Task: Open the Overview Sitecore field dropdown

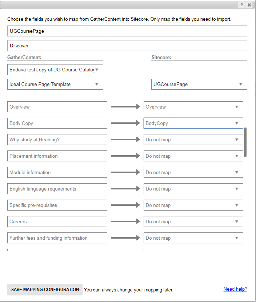Action: [193, 107]
